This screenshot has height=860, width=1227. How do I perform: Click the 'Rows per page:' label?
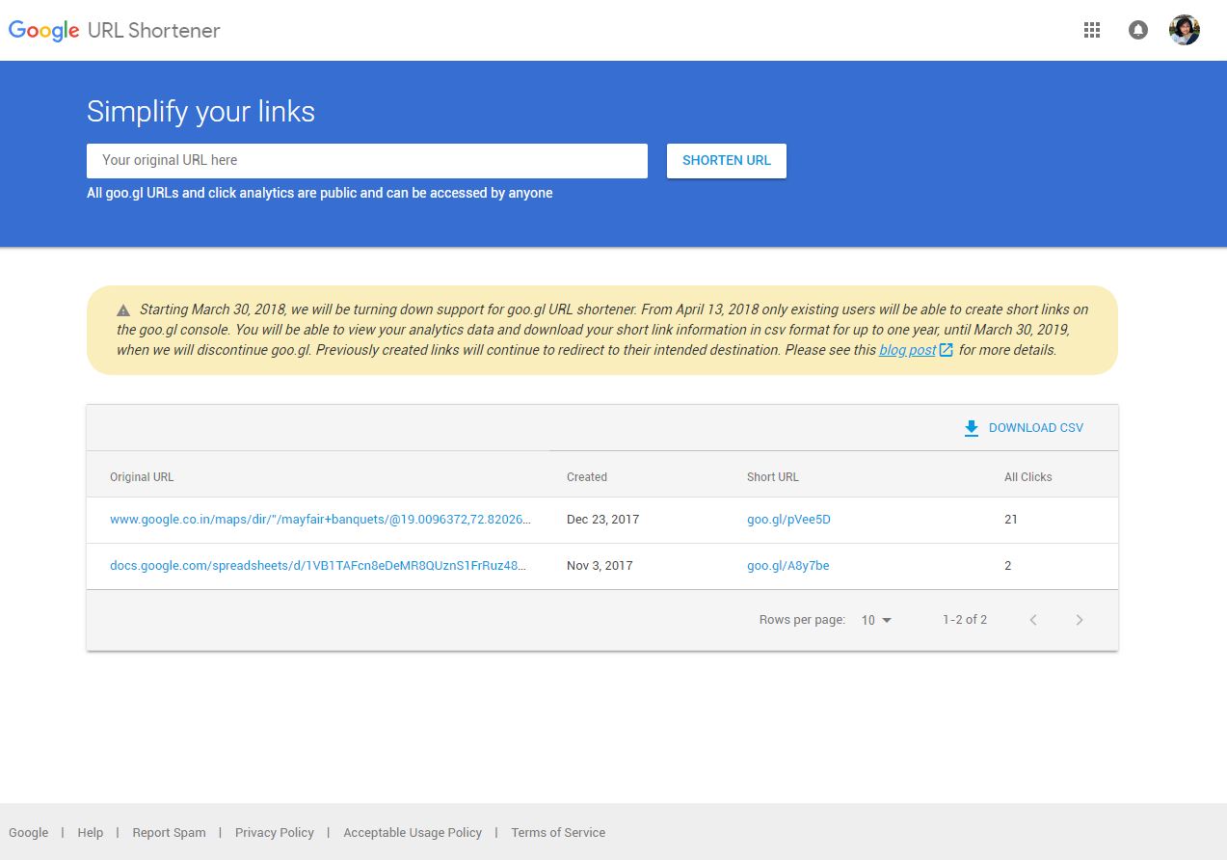coord(802,620)
